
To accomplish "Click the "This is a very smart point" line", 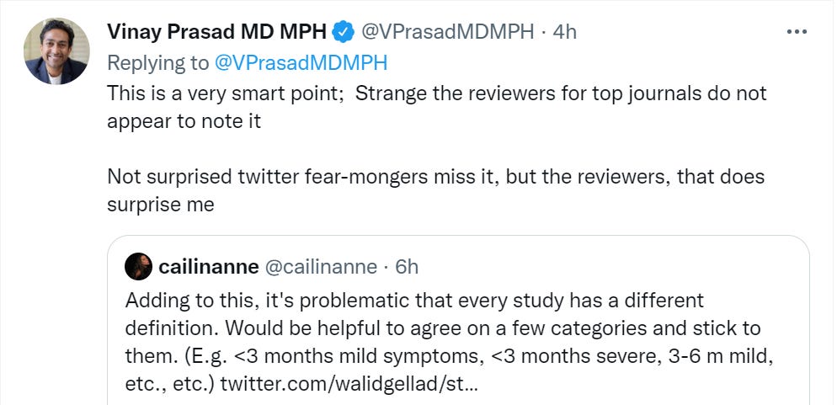I will [x=437, y=93].
